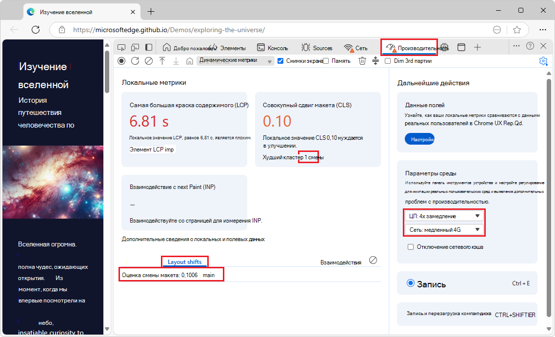
Task: Uncheck the Снимки экрана option
Action: click(280, 61)
